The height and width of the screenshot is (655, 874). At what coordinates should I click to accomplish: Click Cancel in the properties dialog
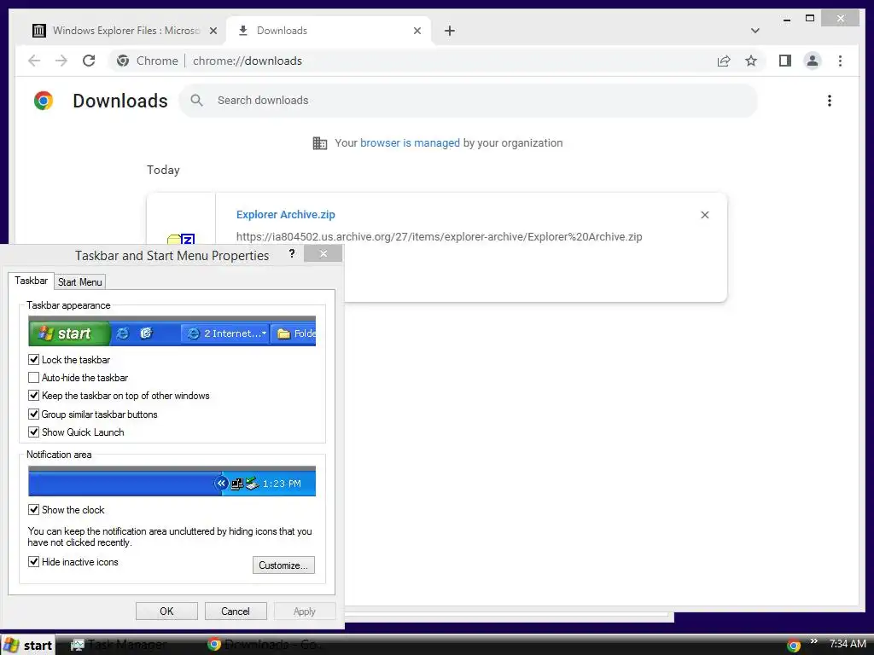pos(236,612)
